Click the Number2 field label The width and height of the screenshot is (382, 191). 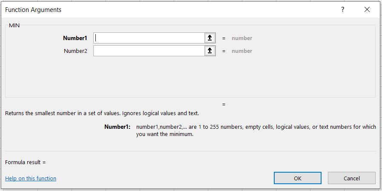click(75, 51)
